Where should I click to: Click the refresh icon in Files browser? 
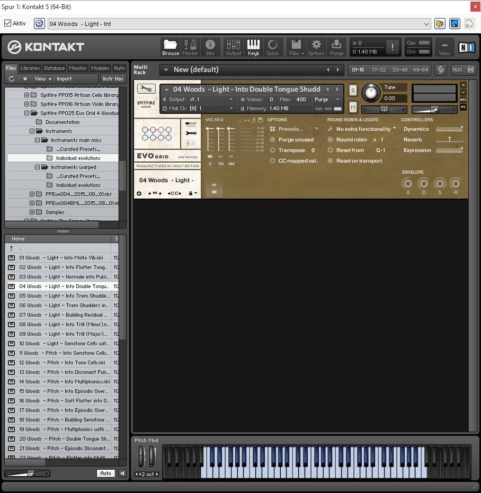point(12,79)
